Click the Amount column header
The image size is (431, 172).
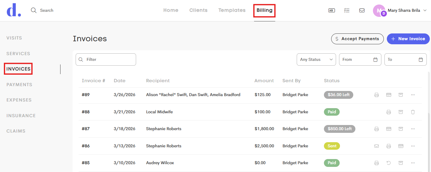pyautogui.click(x=264, y=81)
